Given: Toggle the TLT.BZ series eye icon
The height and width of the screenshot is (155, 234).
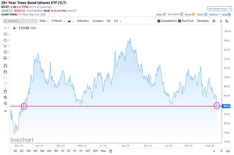Looking at the screenshot, I should (x=14, y=28).
